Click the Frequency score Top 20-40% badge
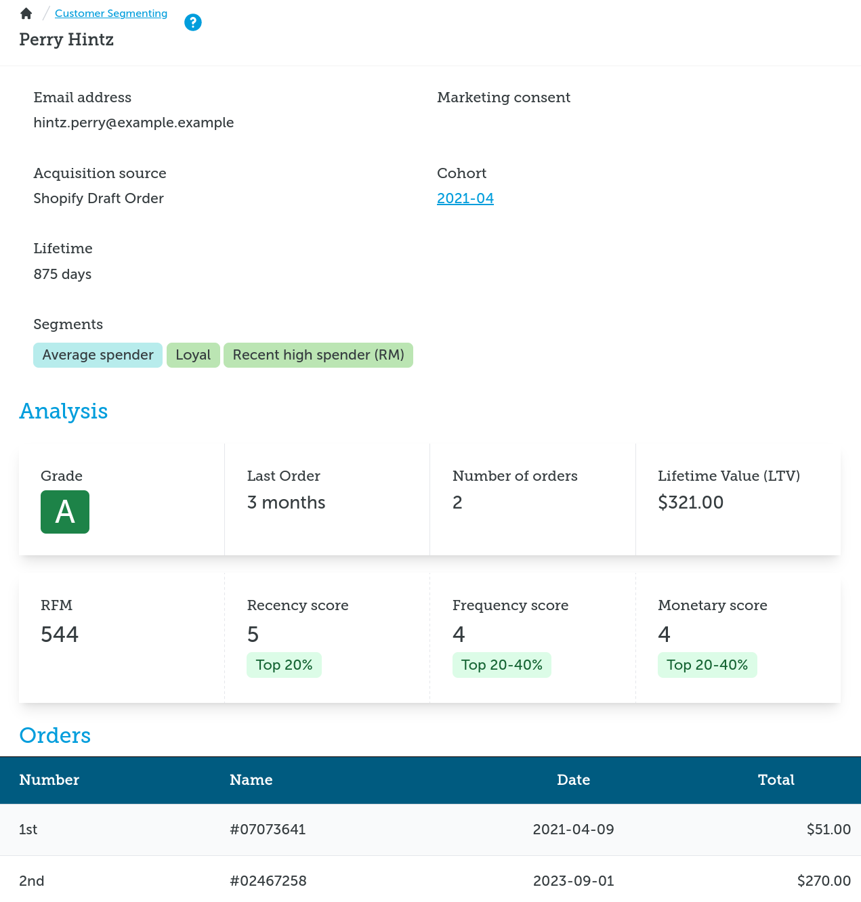The height and width of the screenshot is (902, 861). (502, 665)
